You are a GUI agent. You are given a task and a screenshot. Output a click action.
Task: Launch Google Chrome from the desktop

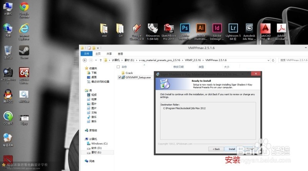click(24, 10)
